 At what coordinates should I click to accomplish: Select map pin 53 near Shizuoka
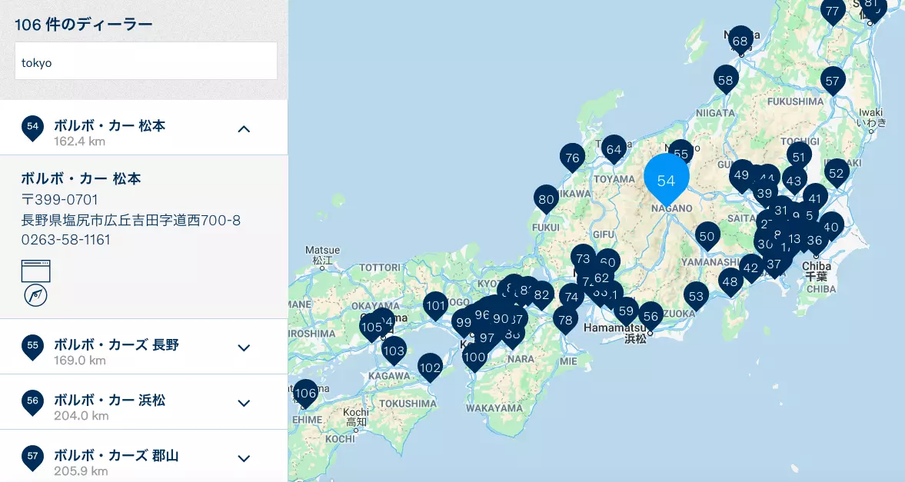696,297
